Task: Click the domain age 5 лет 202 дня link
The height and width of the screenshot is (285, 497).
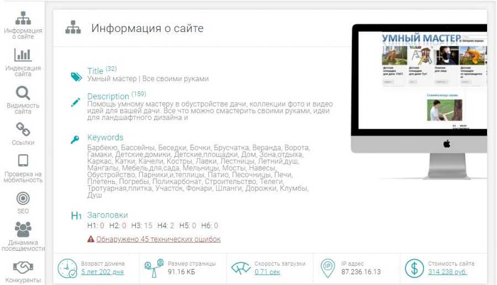Action: click(x=102, y=272)
